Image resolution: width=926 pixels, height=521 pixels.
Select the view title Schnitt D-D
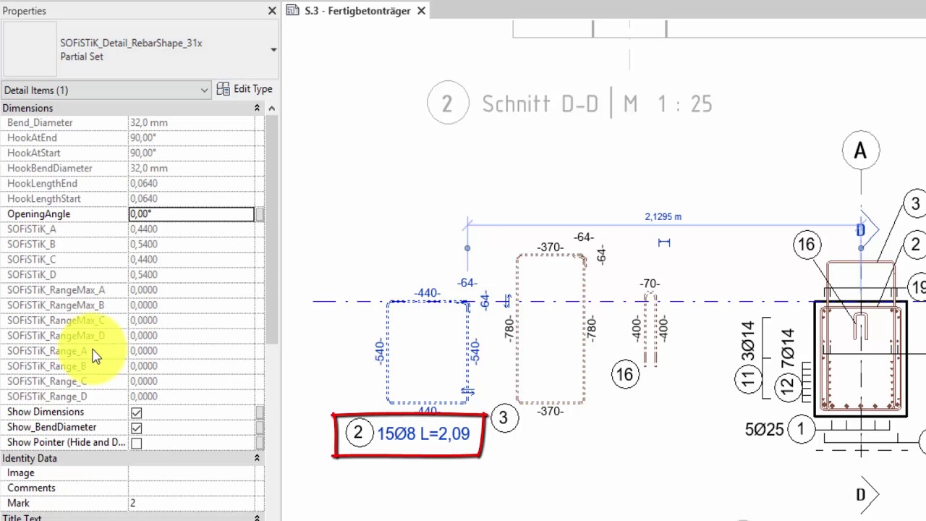[540, 104]
